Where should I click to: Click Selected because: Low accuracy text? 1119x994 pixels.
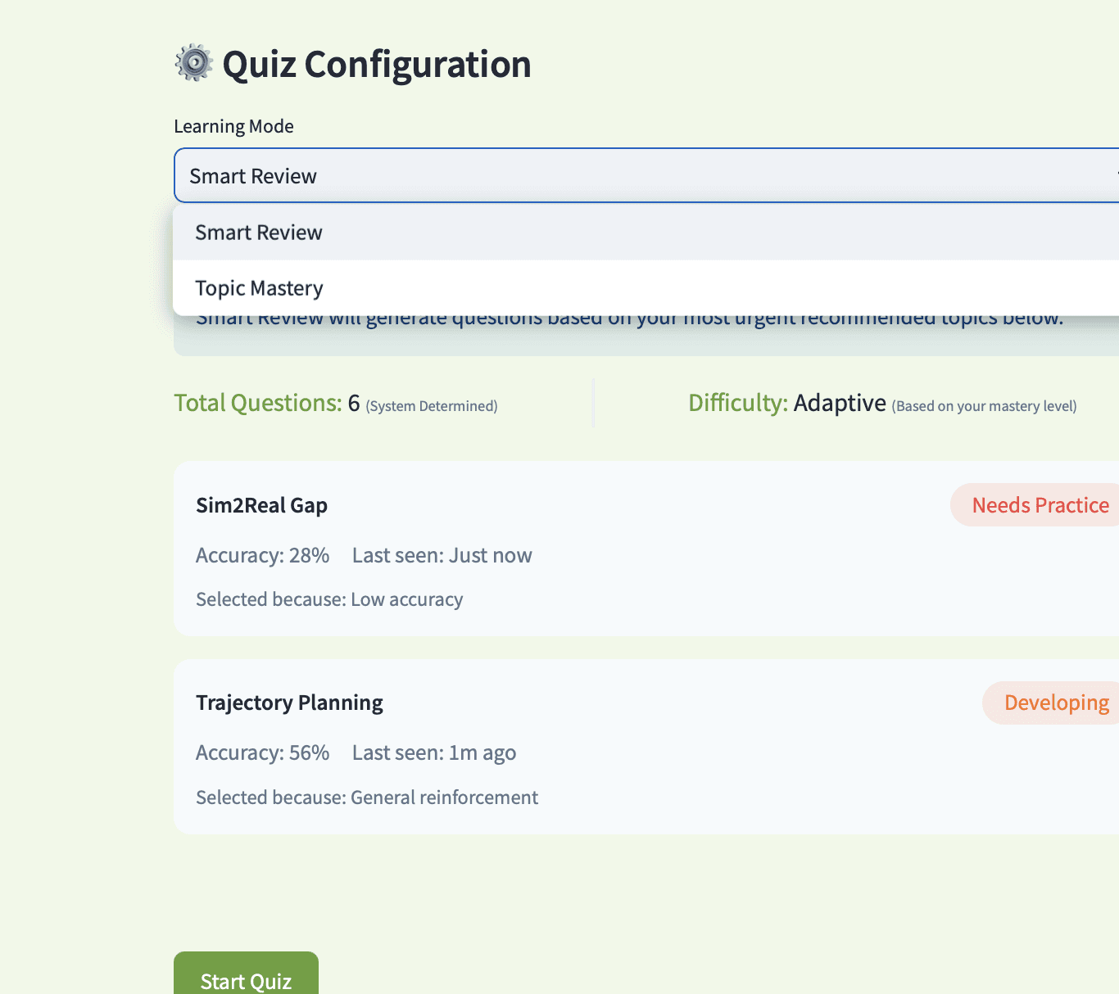[329, 599]
